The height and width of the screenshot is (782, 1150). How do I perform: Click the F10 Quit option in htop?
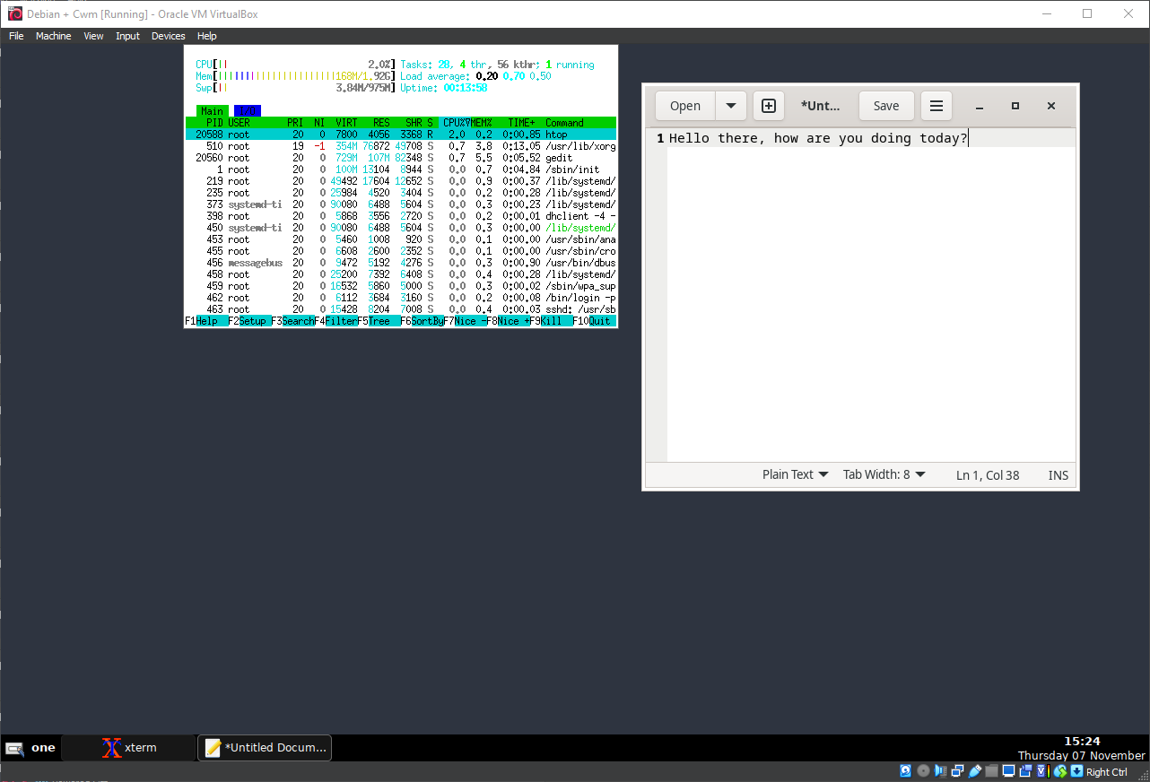594,321
